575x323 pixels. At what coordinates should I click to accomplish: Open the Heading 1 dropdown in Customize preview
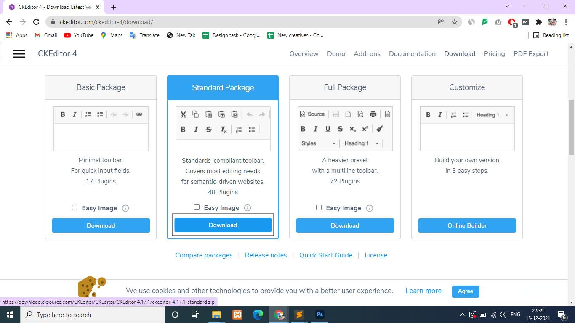tap(490, 114)
